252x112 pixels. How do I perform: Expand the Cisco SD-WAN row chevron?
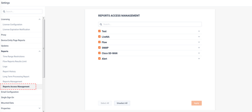(x=199, y=53)
